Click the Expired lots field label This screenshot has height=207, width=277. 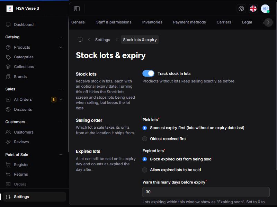tap(153, 151)
